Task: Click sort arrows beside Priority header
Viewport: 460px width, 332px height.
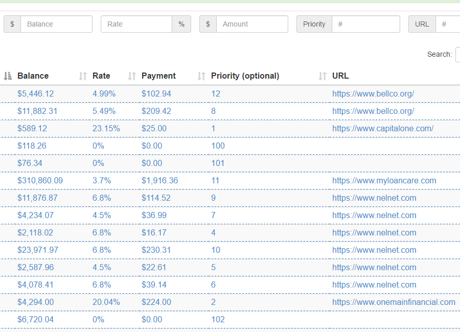Action: point(201,76)
